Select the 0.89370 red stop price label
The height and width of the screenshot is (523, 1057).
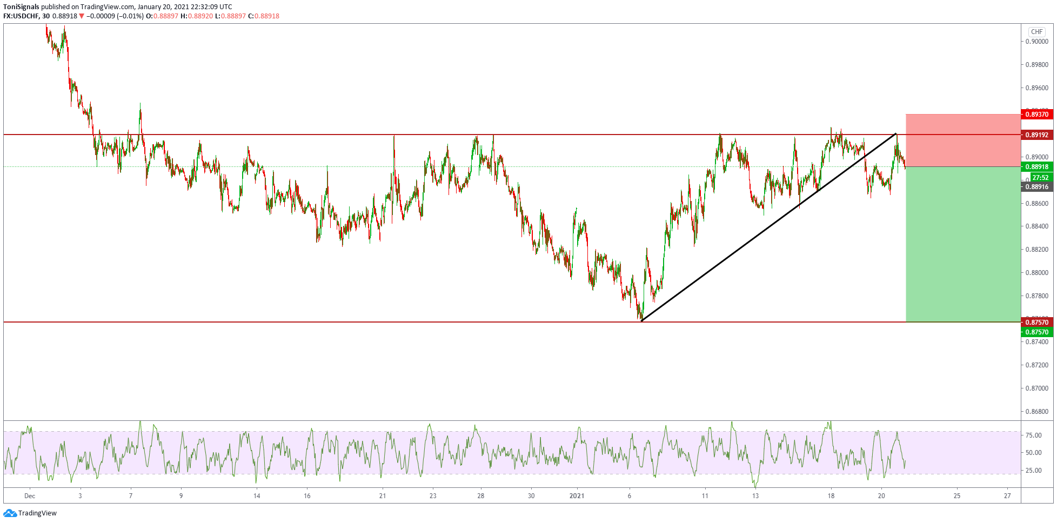tap(1036, 115)
